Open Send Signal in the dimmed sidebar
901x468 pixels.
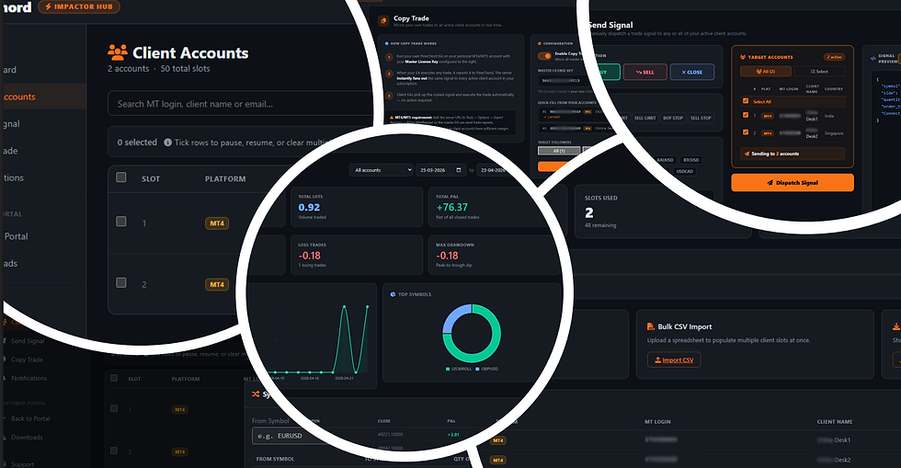(x=28, y=341)
